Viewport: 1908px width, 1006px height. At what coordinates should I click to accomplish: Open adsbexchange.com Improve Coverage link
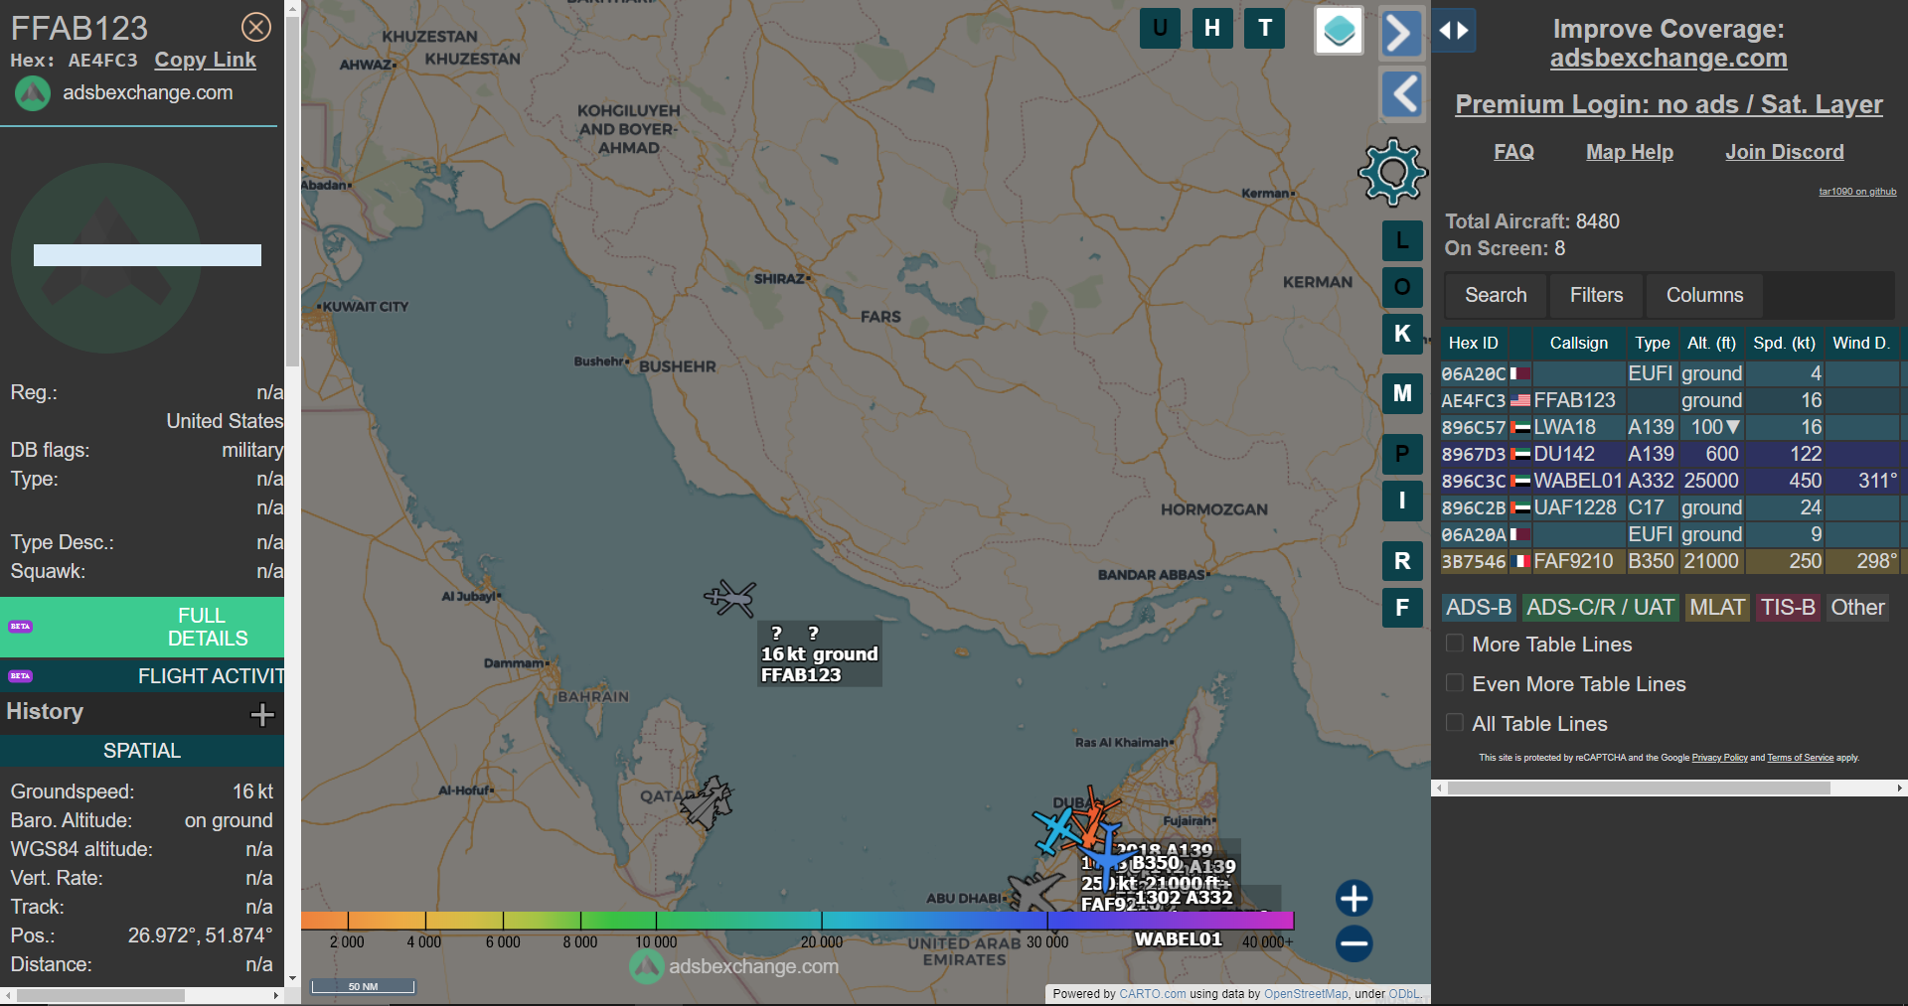(x=1669, y=59)
